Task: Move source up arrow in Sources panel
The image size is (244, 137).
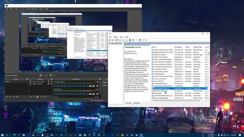Action: click(x=42, y=97)
